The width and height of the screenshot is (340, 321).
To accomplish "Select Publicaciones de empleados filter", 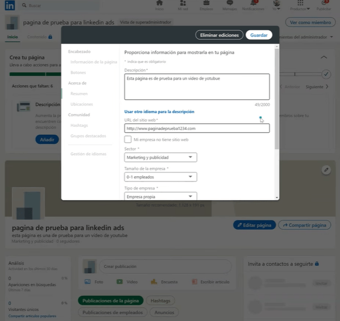I will coord(112,313).
